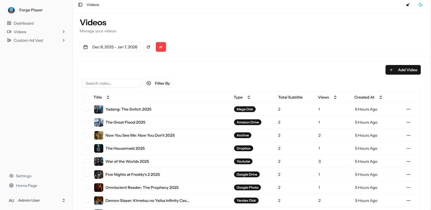
Task: Click the Forge Player logo icon
Action: click(11, 10)
